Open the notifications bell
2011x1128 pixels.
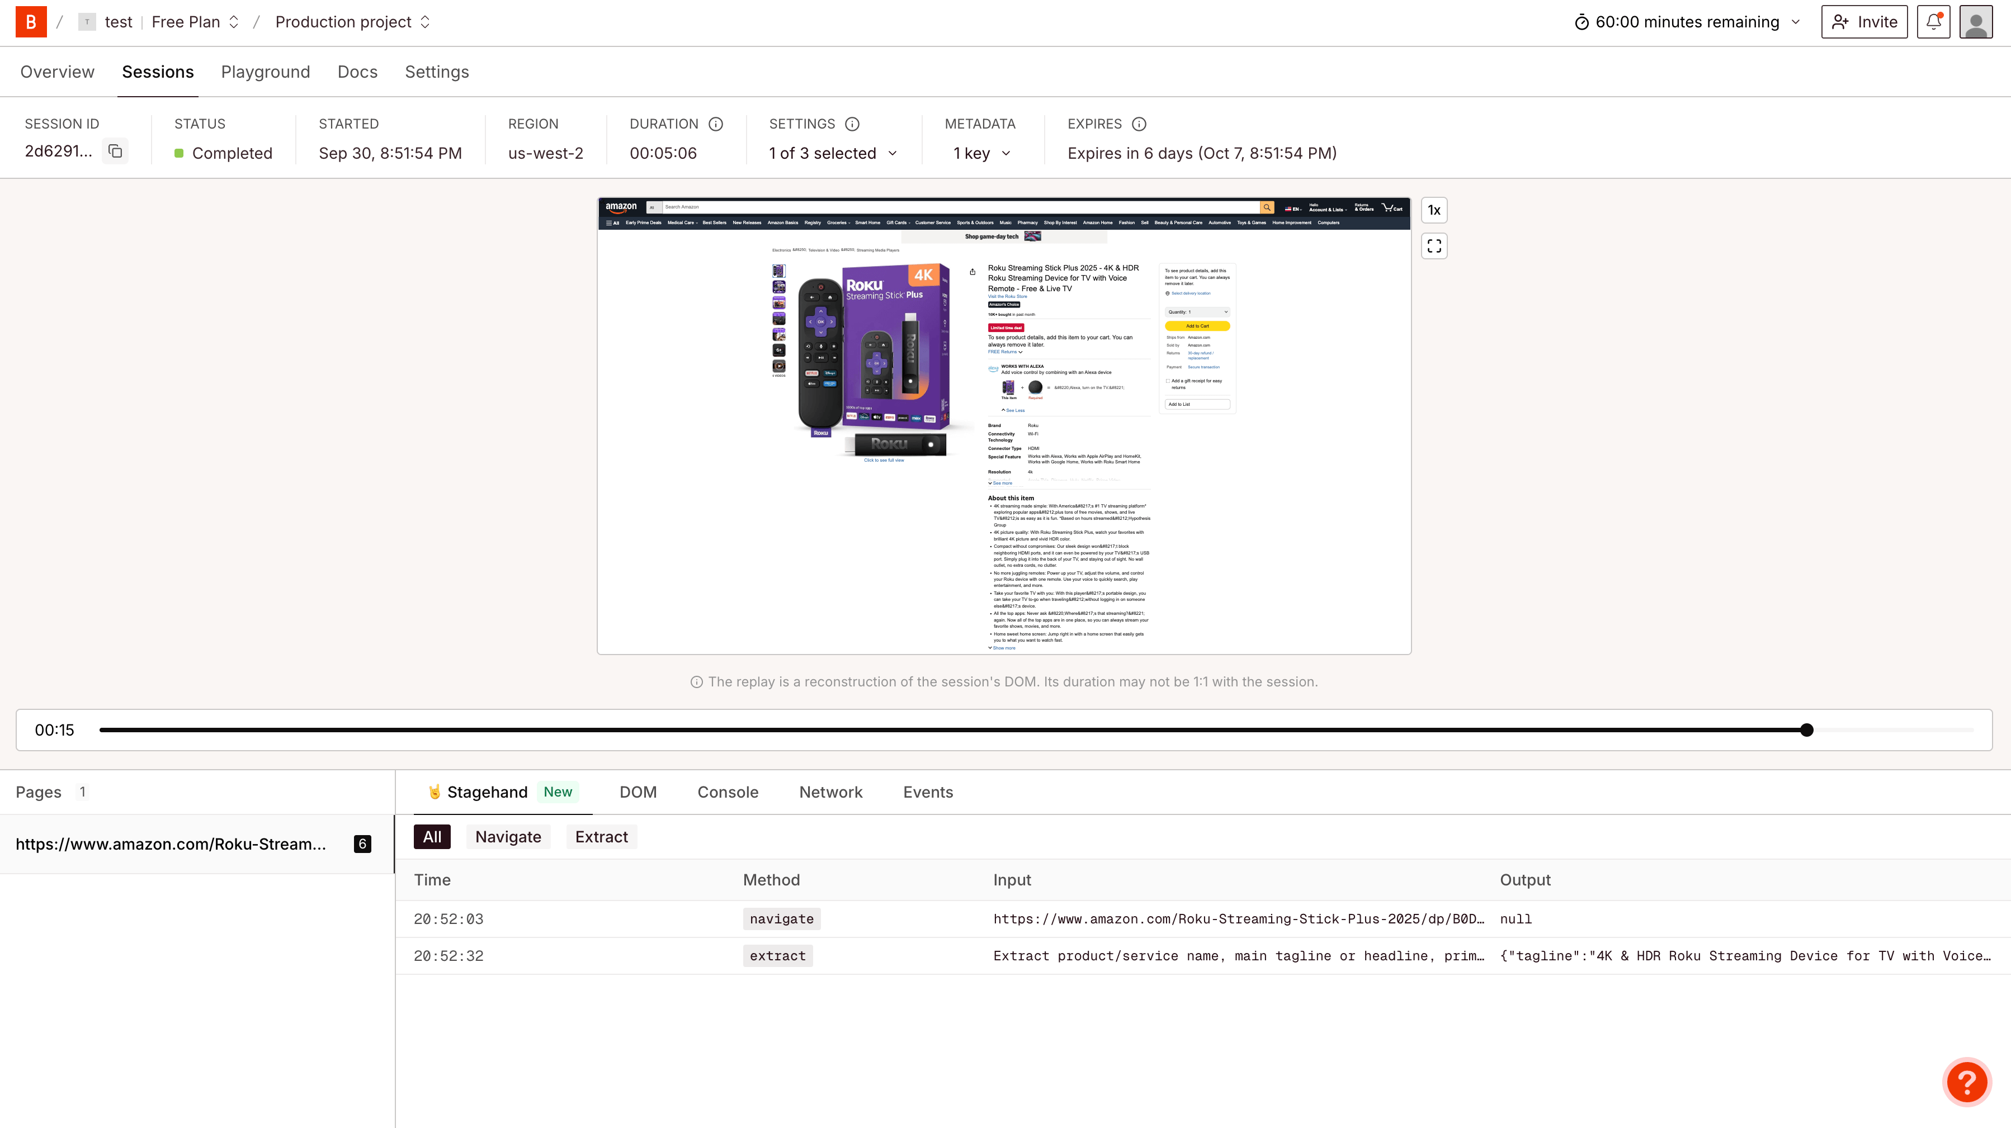point(1933,22)
